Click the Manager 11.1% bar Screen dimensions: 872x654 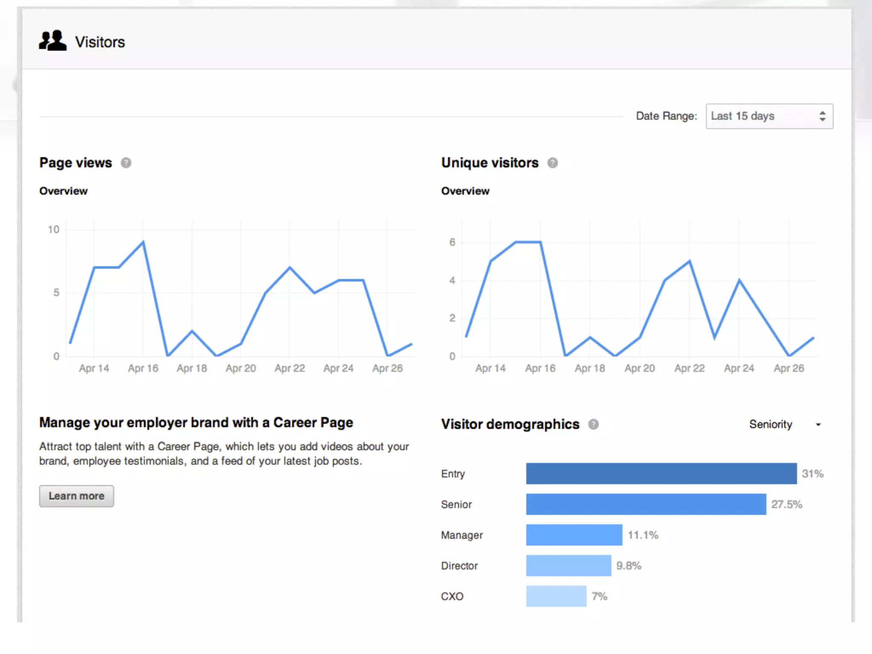pyautogui.click(x=574, y=535)
